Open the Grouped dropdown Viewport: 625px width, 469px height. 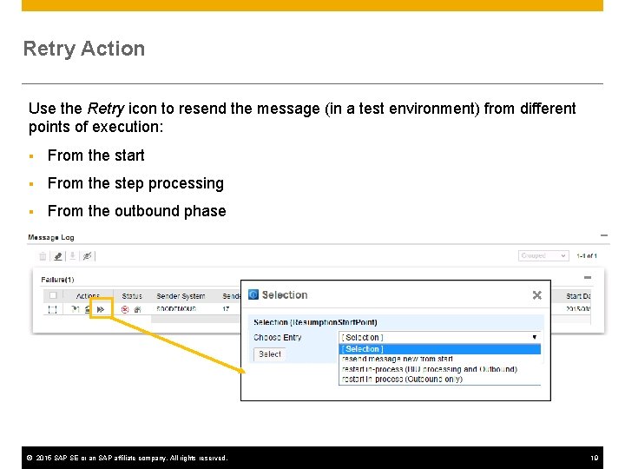click(543, 255)
